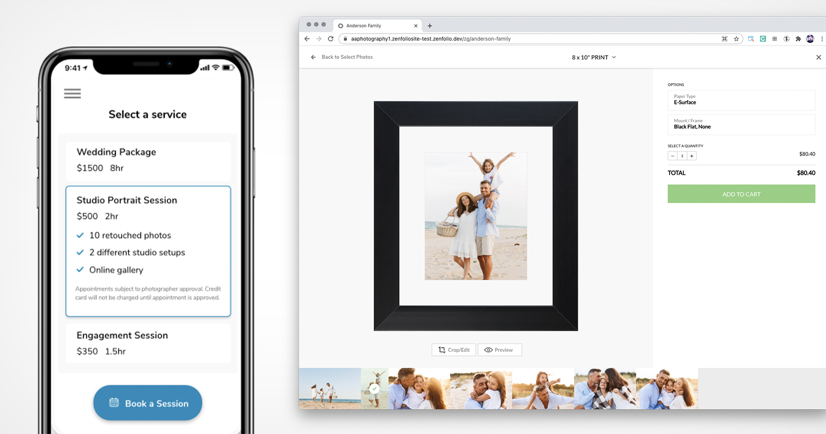Select the Studio Portrait Session card
826x434 pixels.
coord(148,251)
